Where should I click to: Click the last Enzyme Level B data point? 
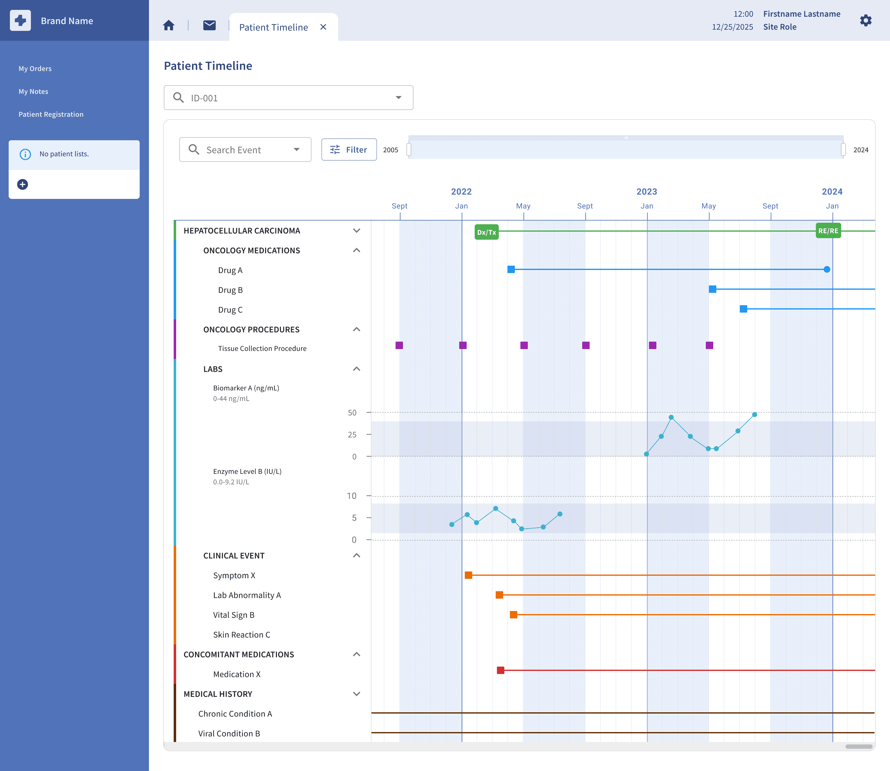tap(560, 514)
